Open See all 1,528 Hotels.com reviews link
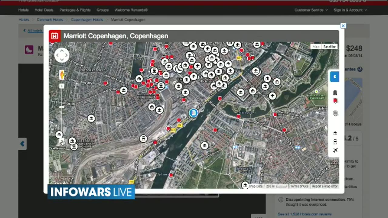This screenshot has height=218, width=388. coord(305,214)
